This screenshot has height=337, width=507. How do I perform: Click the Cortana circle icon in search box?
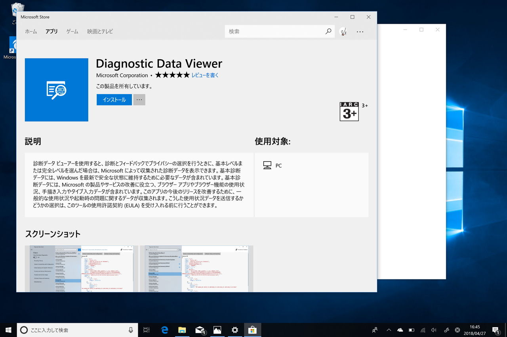(x=24, y=330)
